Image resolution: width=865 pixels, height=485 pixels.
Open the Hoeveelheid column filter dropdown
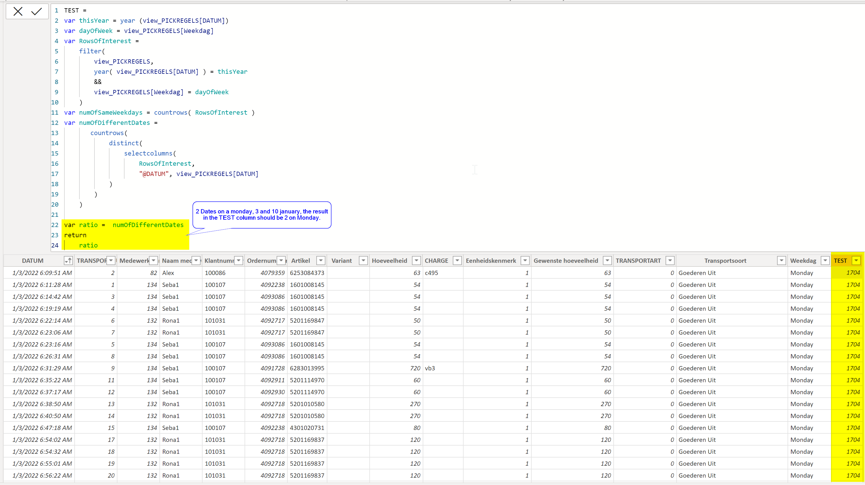(416, 261)
